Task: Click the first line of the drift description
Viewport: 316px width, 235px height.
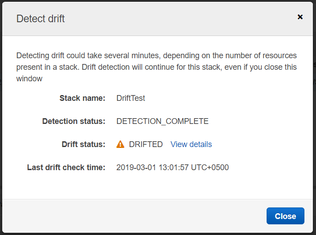Action: 156,56
